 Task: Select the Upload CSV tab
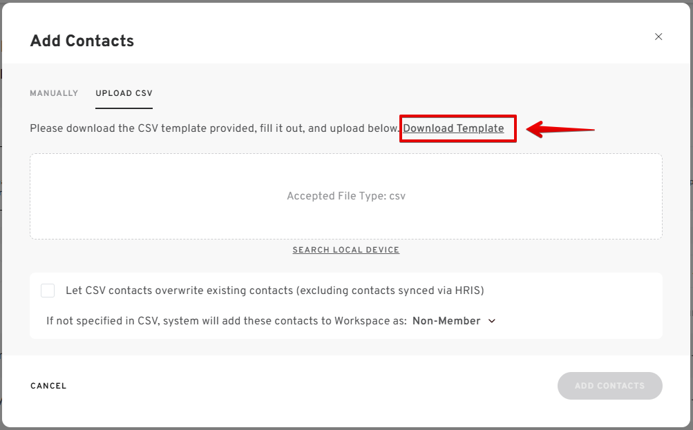[124, 93]
